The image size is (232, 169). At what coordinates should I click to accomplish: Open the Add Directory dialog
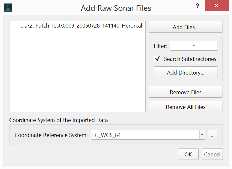point(186,72)
